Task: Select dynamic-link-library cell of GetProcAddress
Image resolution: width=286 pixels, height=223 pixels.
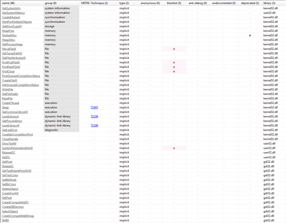Action: click(x=61, y=121)
